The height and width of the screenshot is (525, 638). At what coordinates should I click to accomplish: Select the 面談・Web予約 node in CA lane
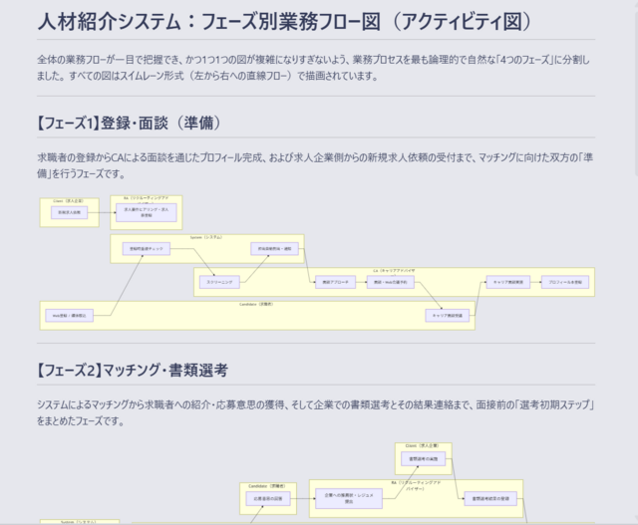391,282
